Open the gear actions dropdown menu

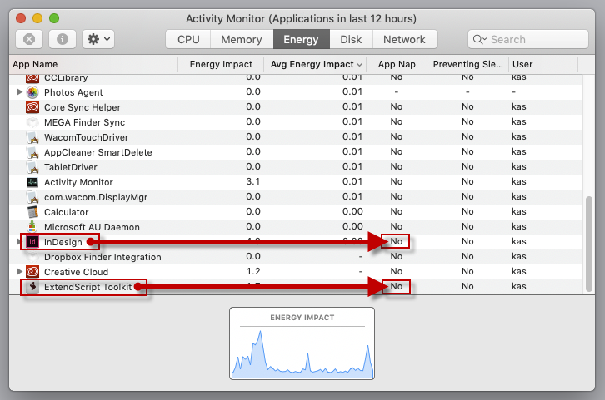tap(98, 39)
